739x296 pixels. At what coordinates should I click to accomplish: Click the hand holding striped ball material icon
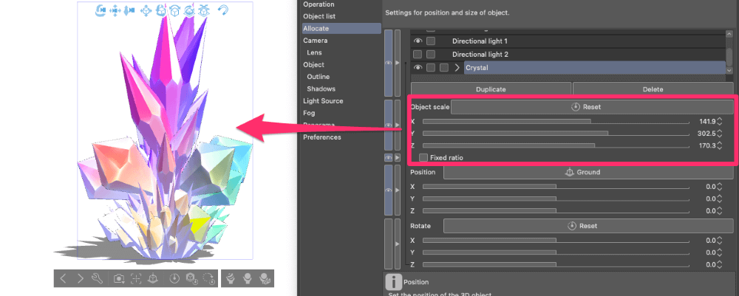pos(230,278)
